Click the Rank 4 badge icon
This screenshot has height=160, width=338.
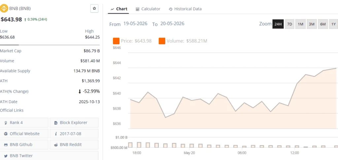[x=6, y=123]
